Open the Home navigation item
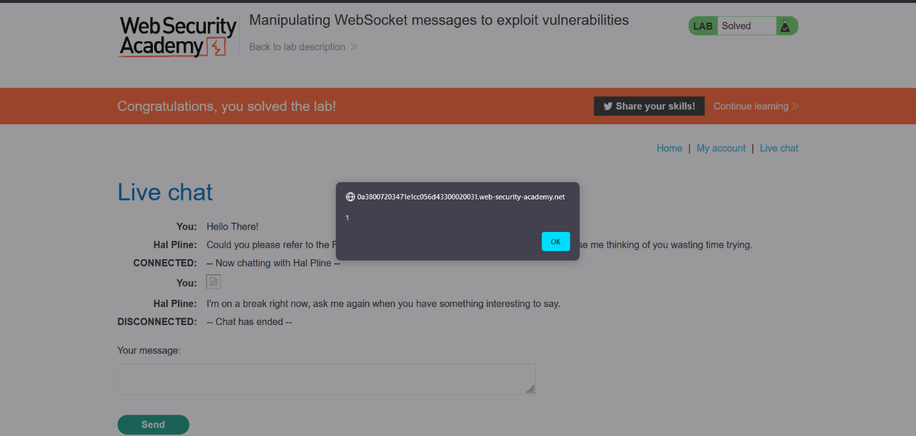Viewport: 916px width, 436px height. tap(669, 148)
